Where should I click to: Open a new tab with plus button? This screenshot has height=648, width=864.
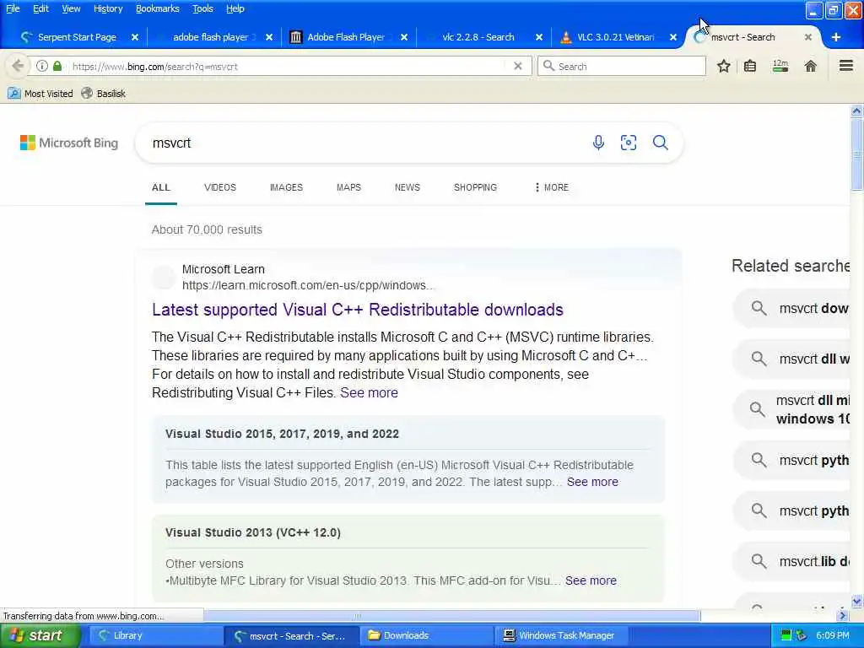[836, 37]
